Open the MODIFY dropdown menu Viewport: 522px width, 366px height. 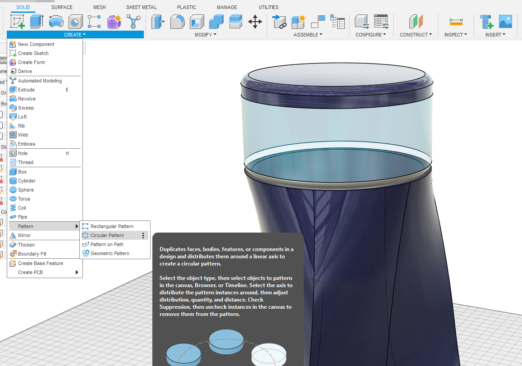pyautogui.click(x=205, y=35)
